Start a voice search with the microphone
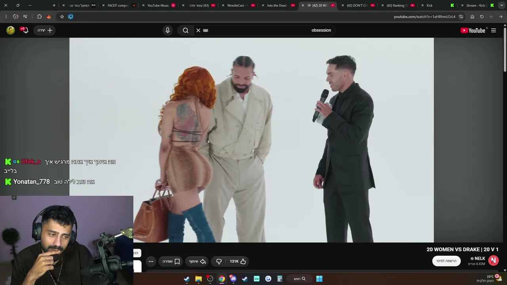 coord(168,30)
